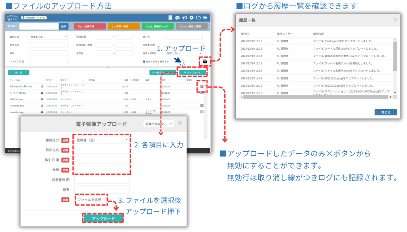407x232 pixels.
Task: Click the 保存日 start date field
Action: tap(104, 53)
